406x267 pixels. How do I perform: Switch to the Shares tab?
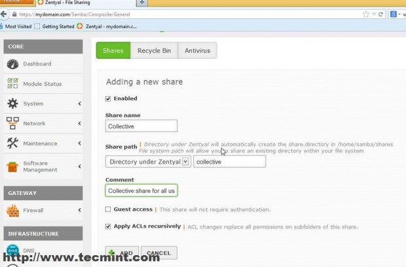click(x=113, y=50)
